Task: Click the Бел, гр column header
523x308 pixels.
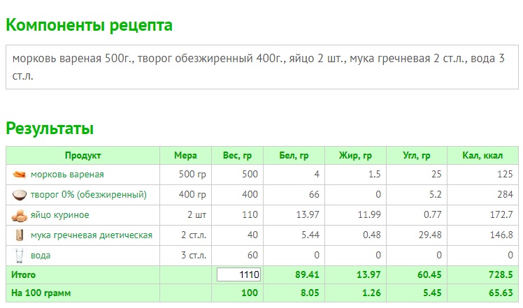Action: tap(294, 155)
